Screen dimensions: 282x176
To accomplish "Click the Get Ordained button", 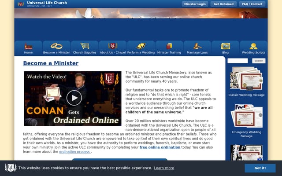I will (223, 4).
